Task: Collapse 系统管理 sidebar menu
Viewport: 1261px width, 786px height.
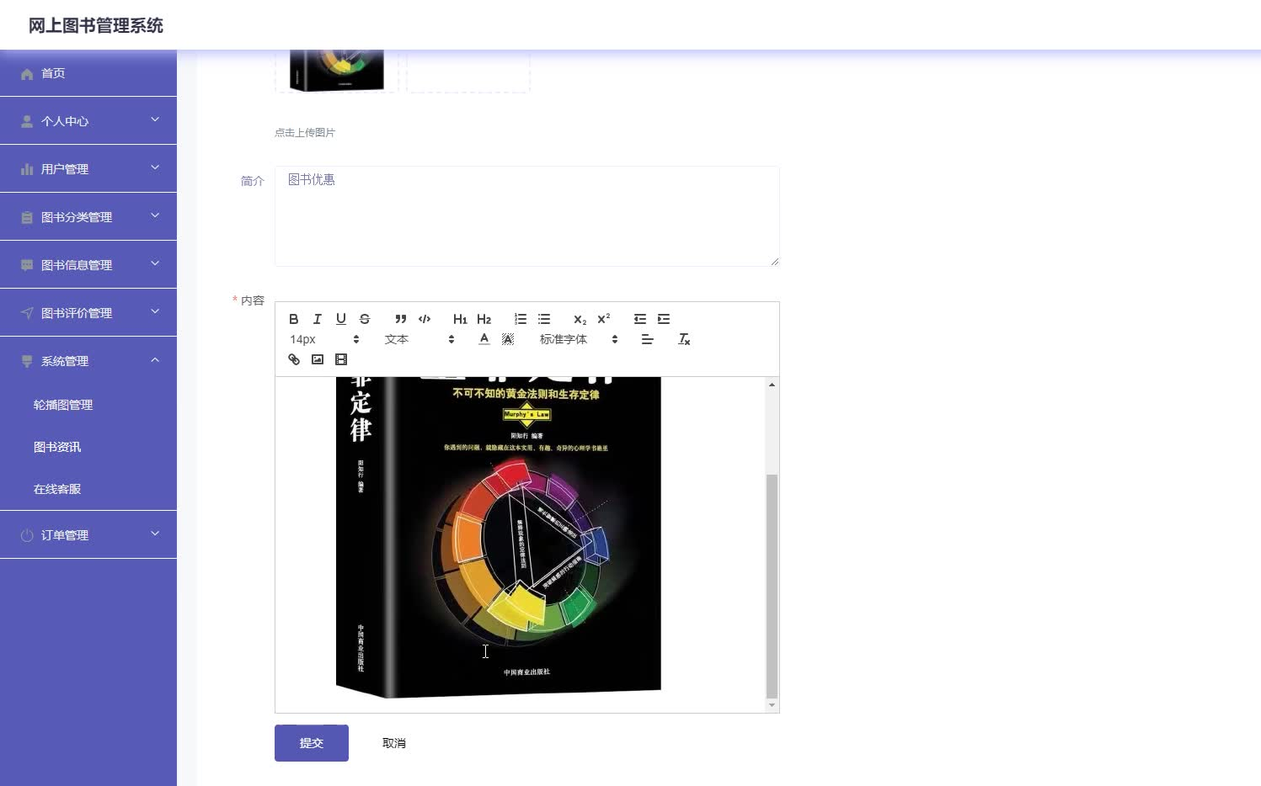Action: pos(88,361)
